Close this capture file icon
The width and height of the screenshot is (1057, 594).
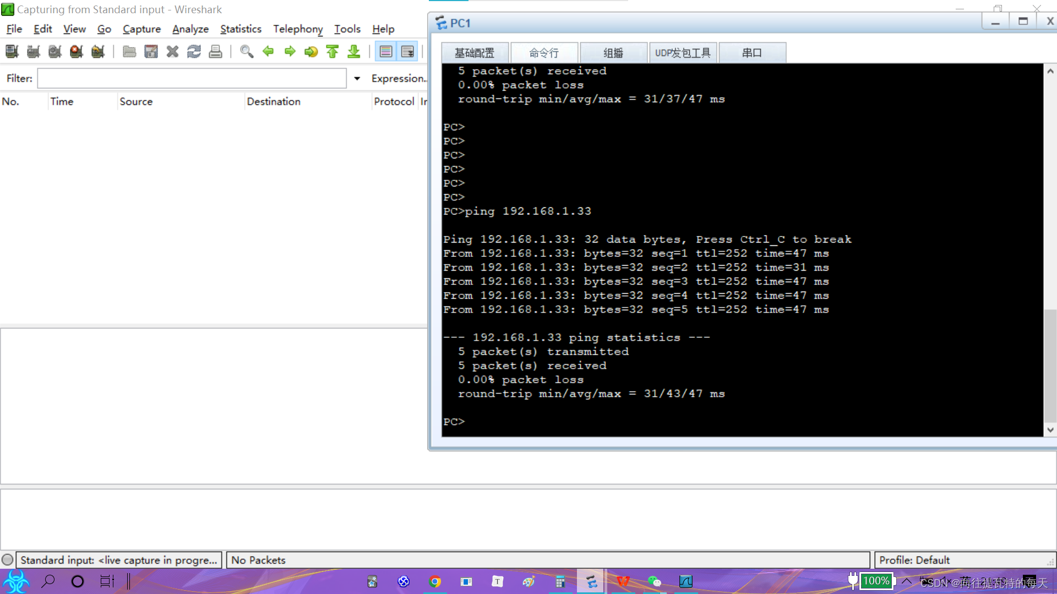point(172,52)
